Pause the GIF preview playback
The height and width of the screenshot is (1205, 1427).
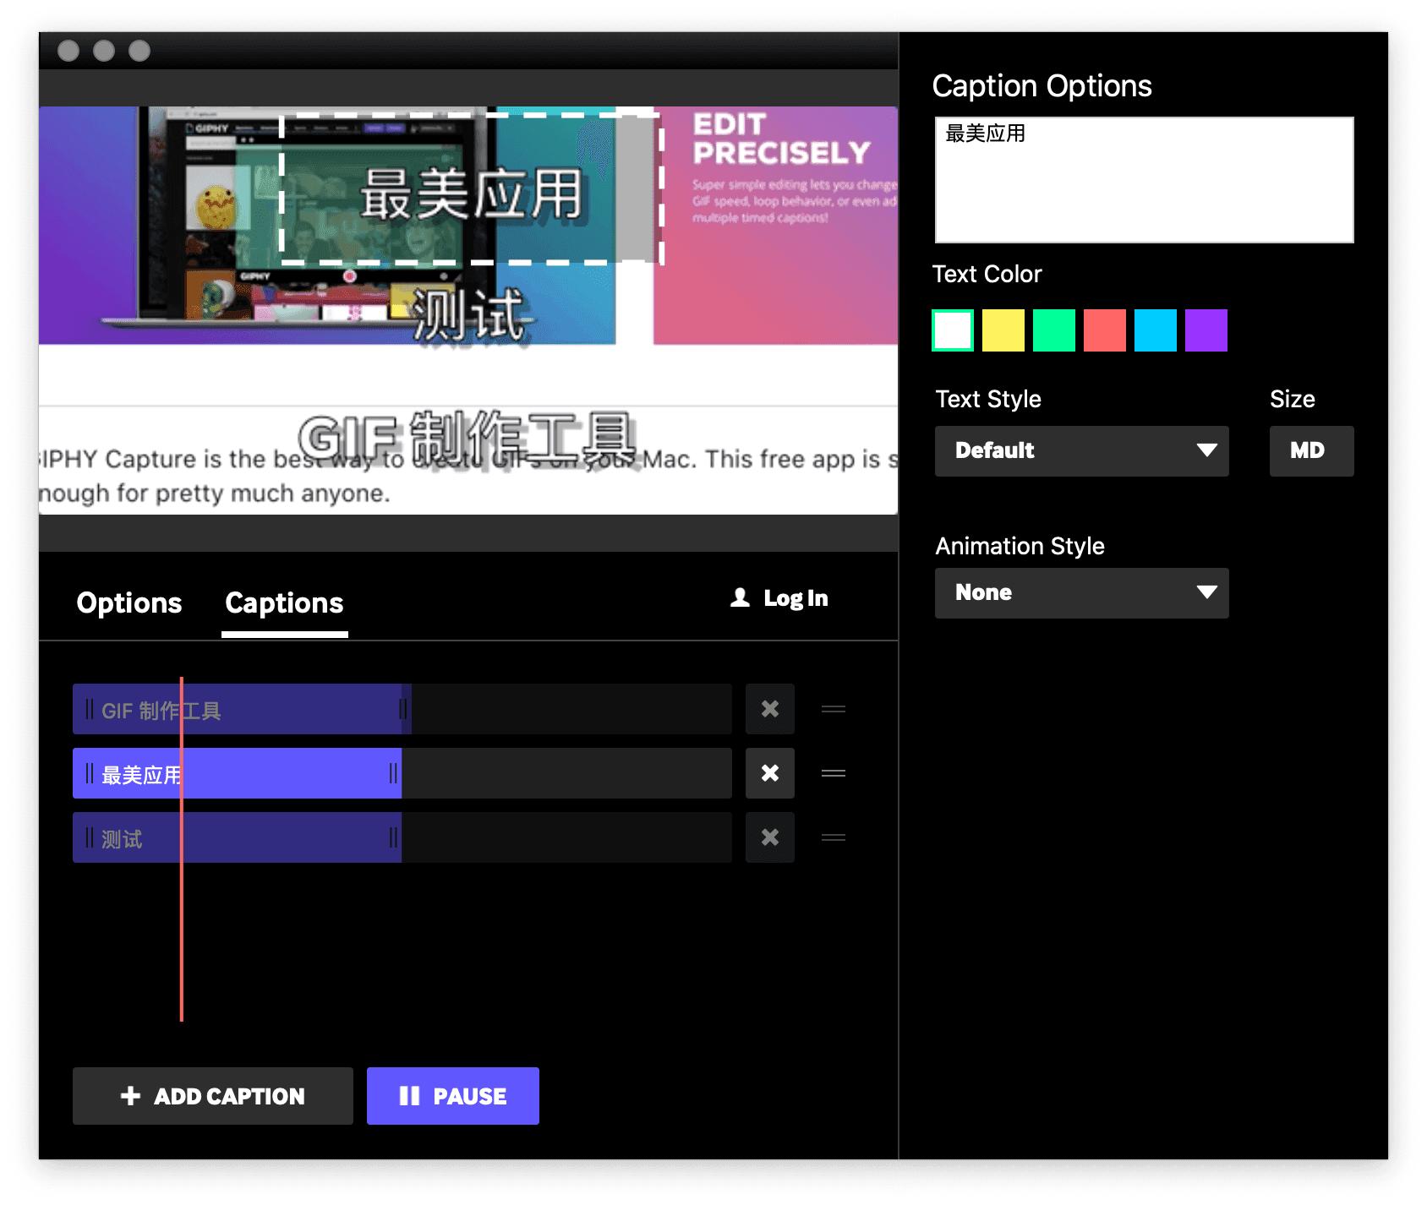[x=452, y=1096]
